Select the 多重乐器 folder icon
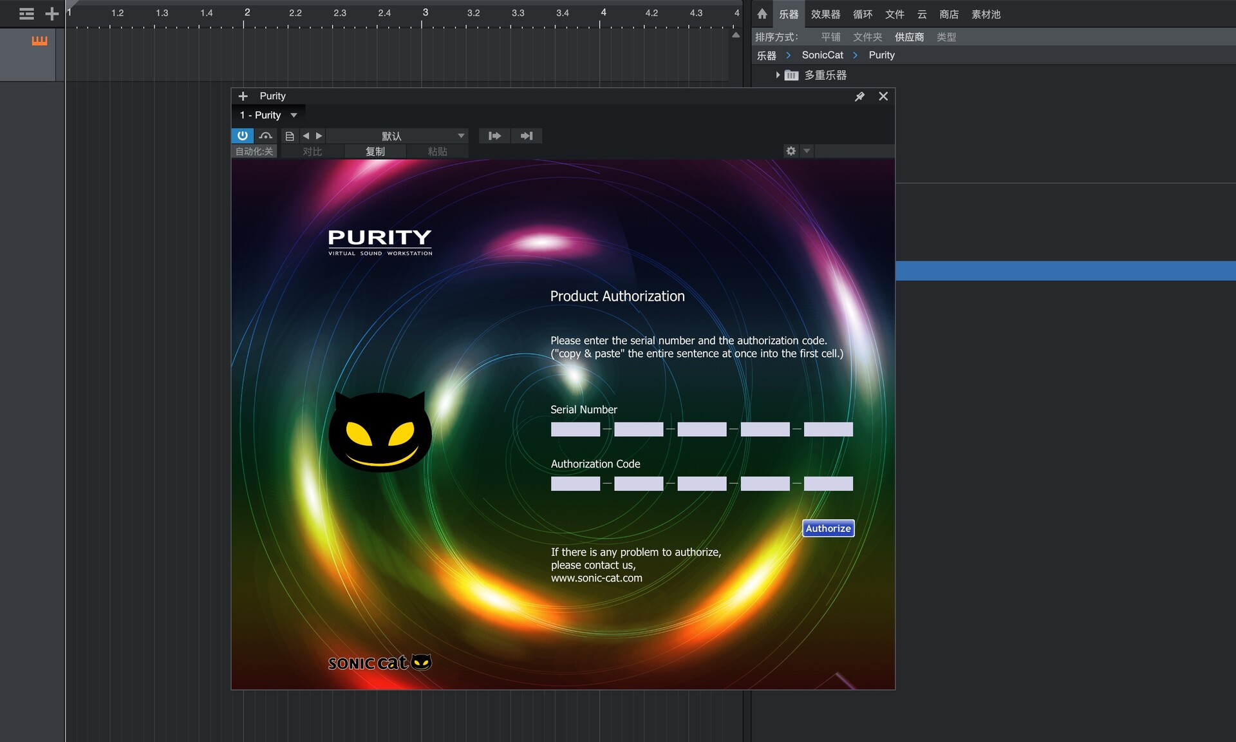The height and width of the screenshot is (742, 1236). pyautogui.click(x=792, y=75)
